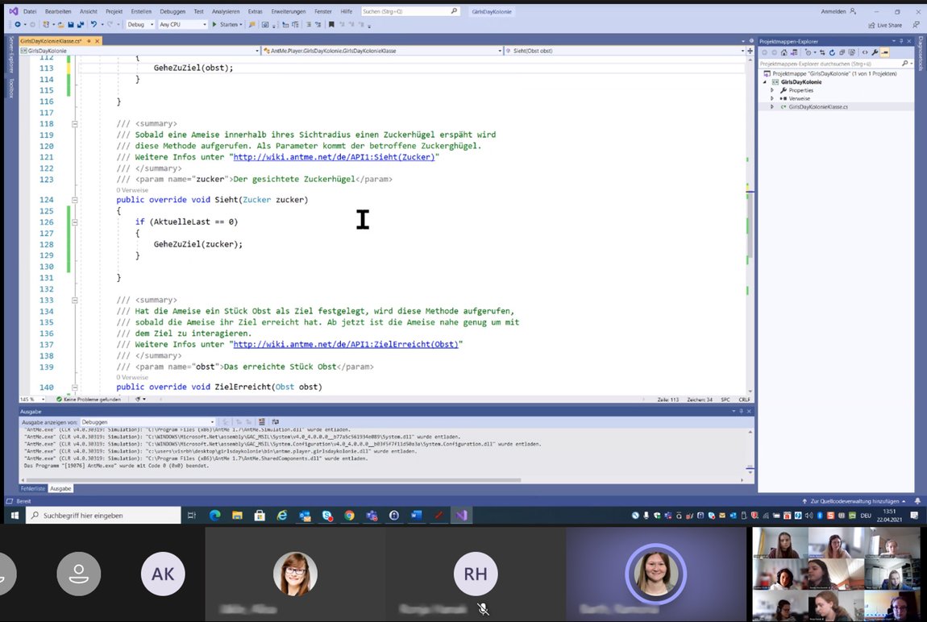The height and width of the screenshot is (622, 927).
Task: Select the GirlsDayKolonie project node
Action: click(x=800, y=82)
